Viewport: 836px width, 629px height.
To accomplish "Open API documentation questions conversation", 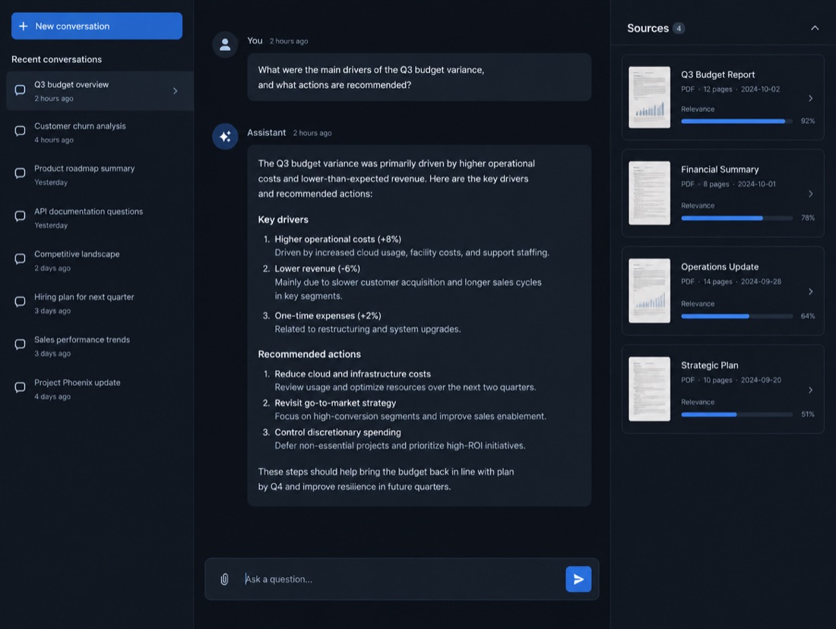I will [x=100, y=218].
